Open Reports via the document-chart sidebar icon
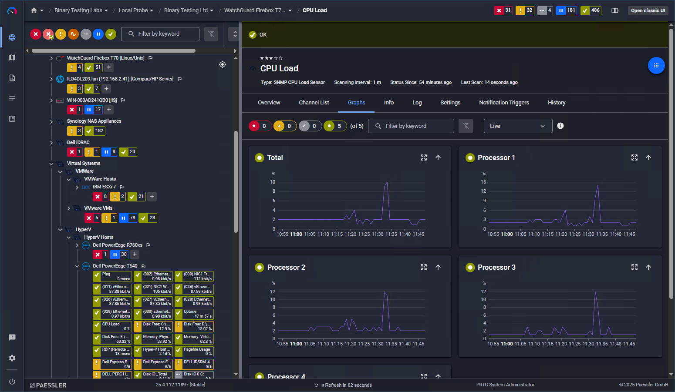This screenshot has width=675, height=392. 12,78
